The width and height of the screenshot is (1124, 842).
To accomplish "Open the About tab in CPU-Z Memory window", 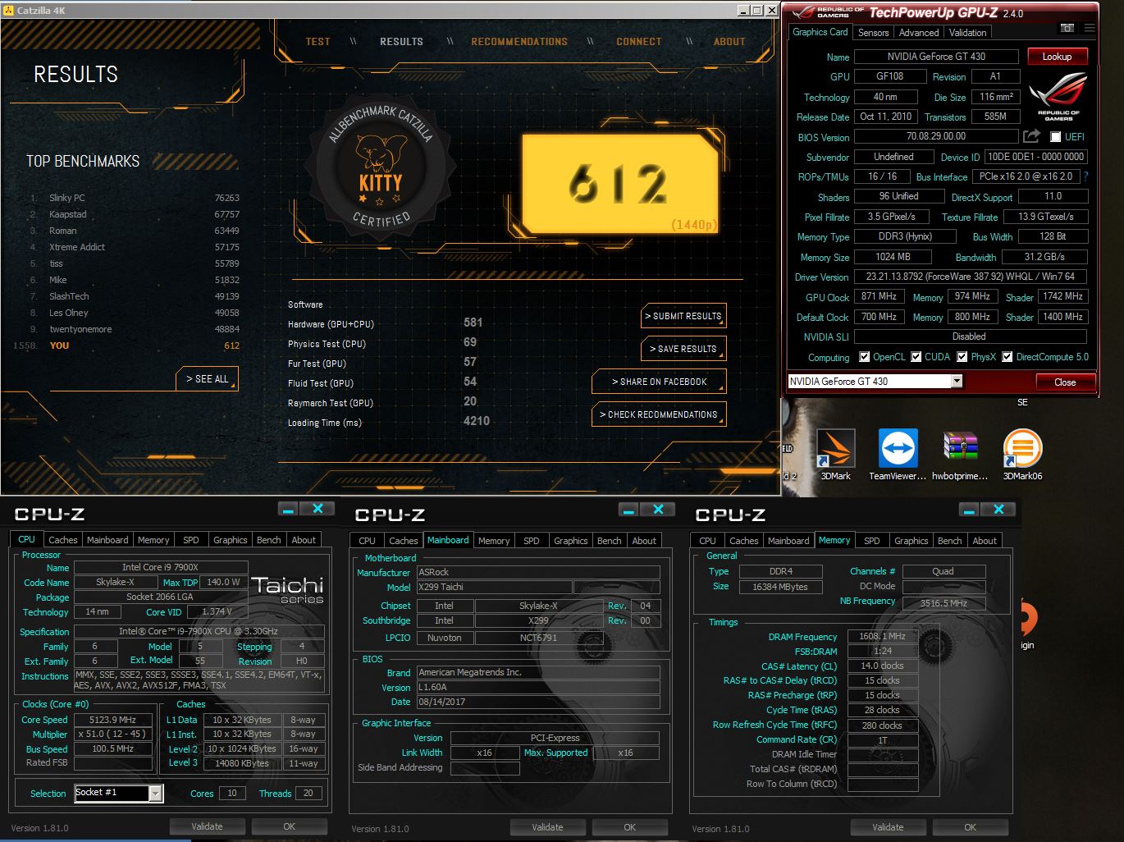I will click(x=985, y=541).
